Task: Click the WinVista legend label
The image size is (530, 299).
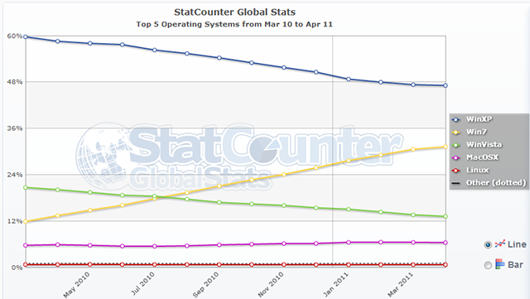Action: 484,145
